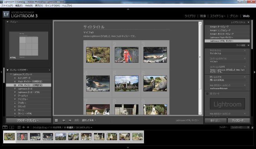Open the filmstrip source path dropdown arrow
This screenshot has height=149, width=256.
[91, 128]
